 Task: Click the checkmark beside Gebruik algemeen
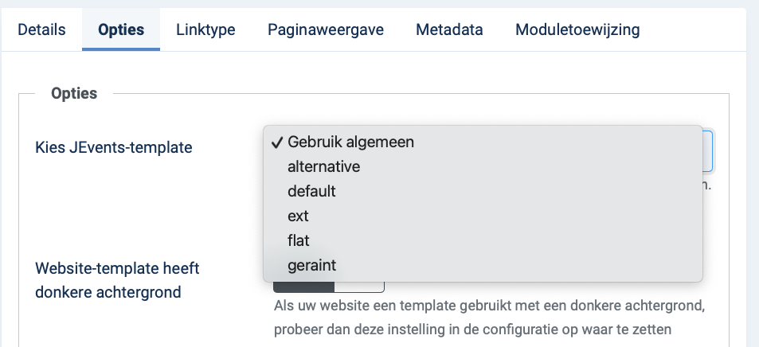(x=277, y=142)
